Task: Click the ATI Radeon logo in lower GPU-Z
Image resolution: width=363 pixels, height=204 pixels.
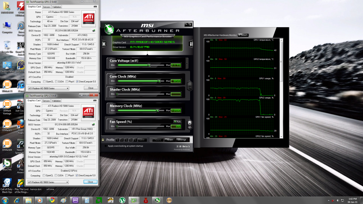Action: pyautogui.click(x=88, y=112)
